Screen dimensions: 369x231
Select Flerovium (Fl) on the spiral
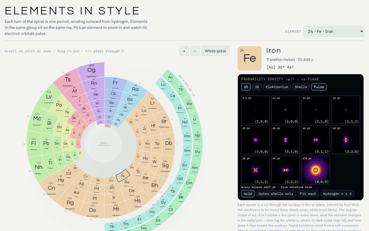[x=33, y=143]
